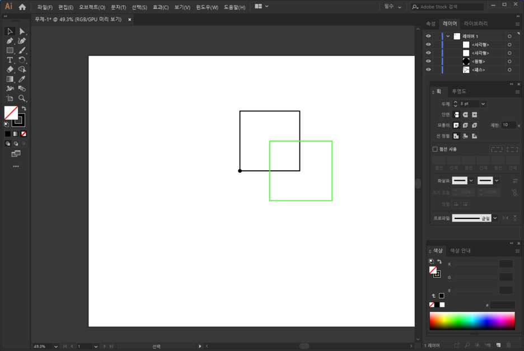Open the 파일(F) menu
This screenshot has width=524, height=351.
click(45, 7)
